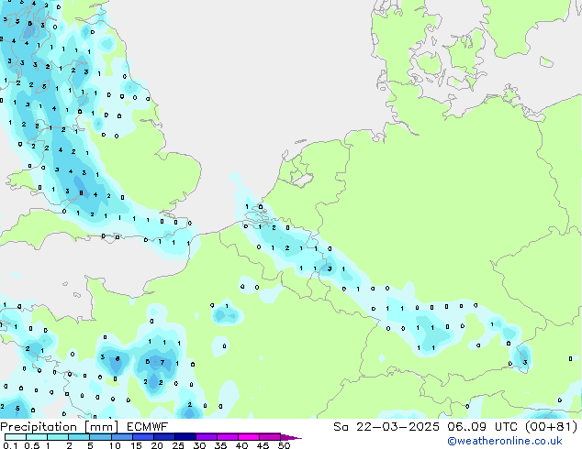
Task: Select the 5–10 mm legend color swatch
Action: (100, 437)
